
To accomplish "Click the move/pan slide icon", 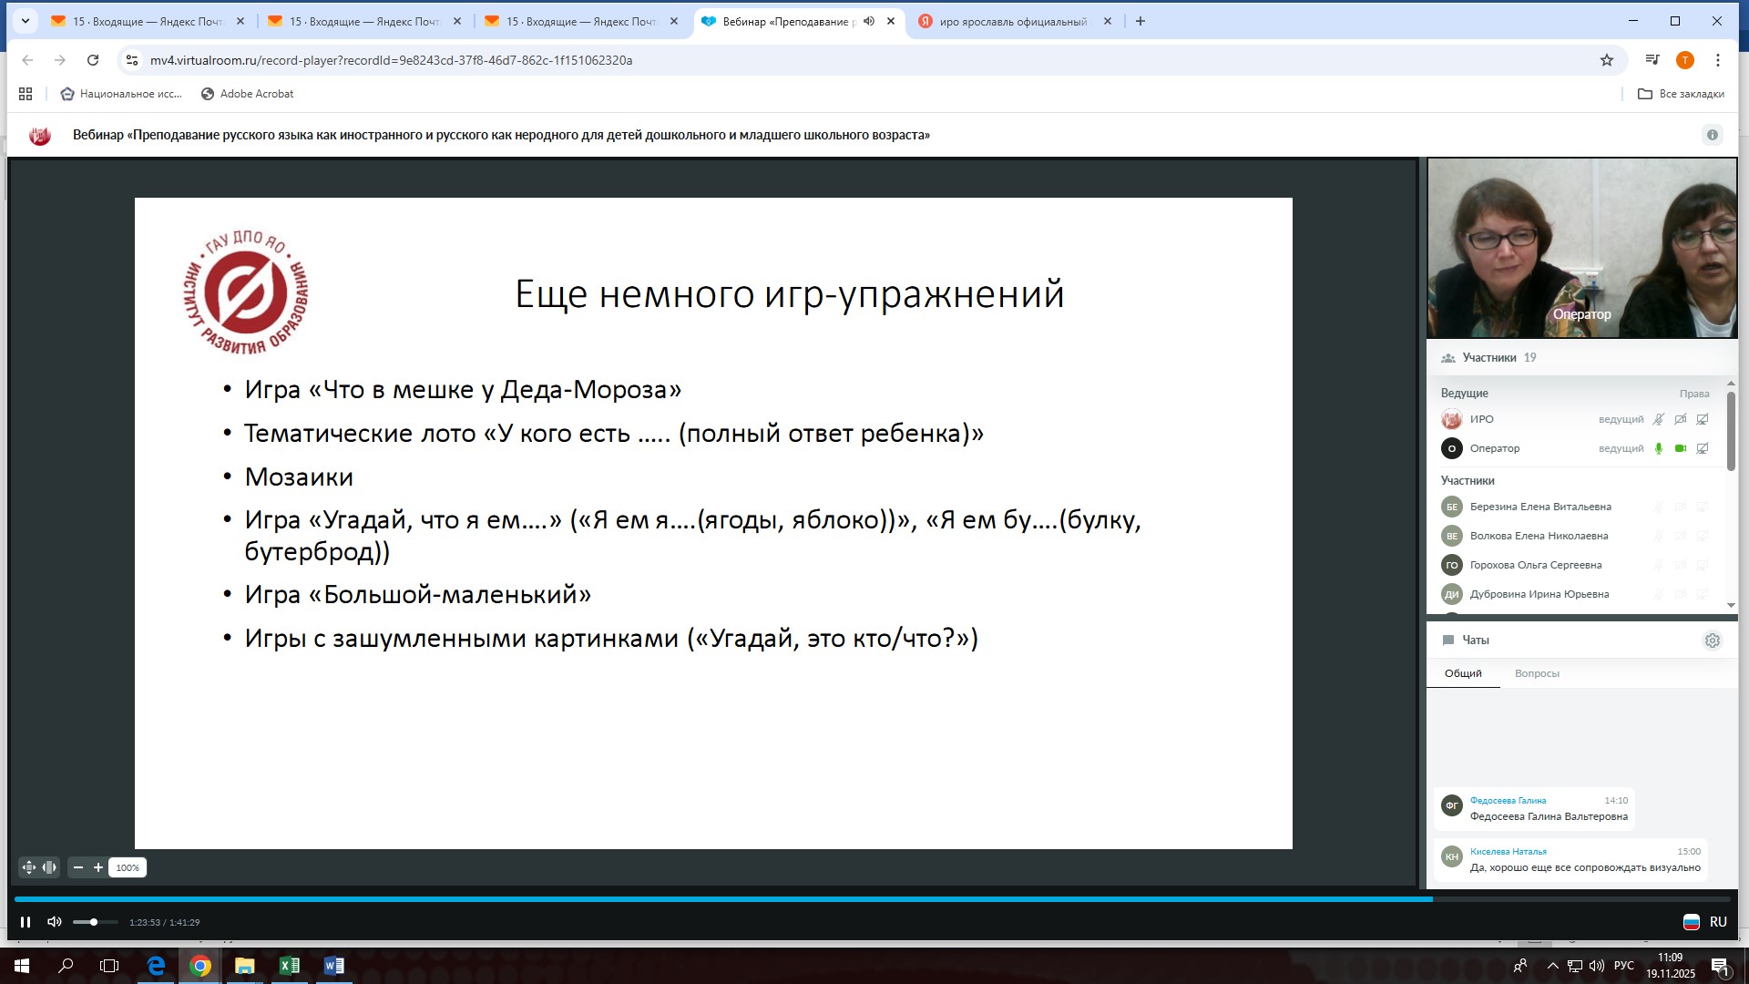I will (x=29, y=867).
